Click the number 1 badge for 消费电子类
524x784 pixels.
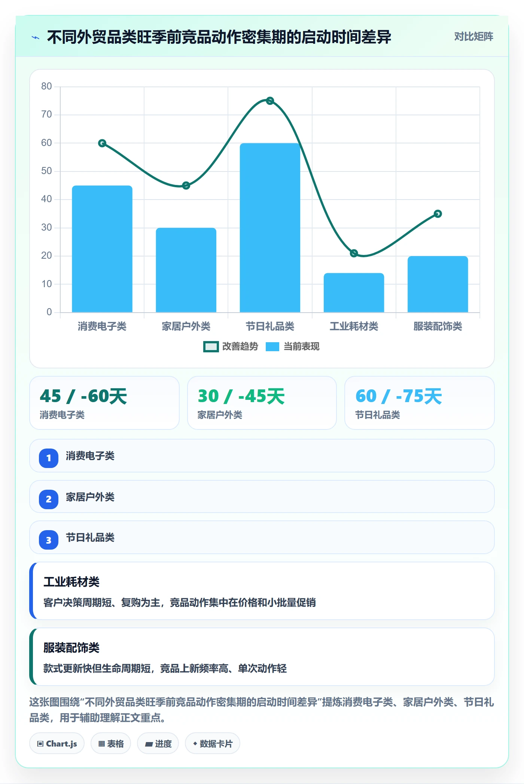point(49,458)
